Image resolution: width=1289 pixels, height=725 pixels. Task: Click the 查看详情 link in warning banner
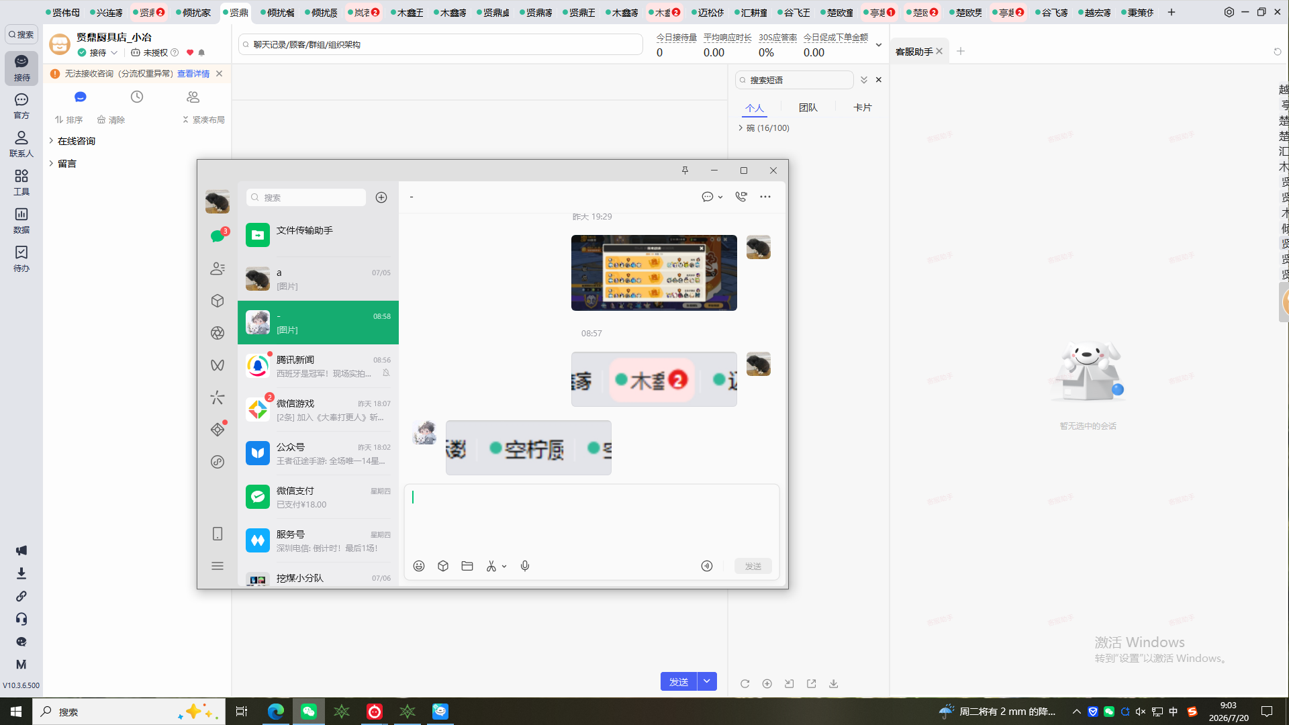point(193,74)
